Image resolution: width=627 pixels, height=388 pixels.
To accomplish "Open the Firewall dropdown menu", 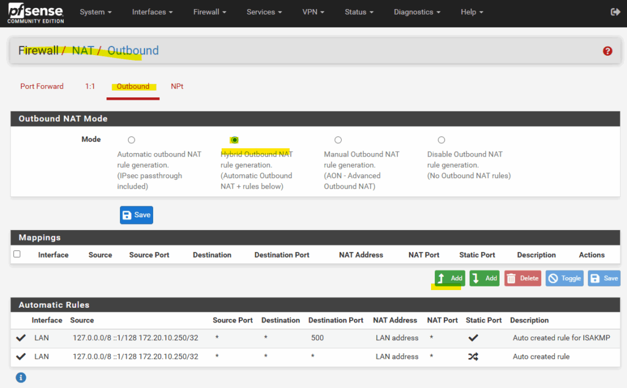I will point(210,12).
